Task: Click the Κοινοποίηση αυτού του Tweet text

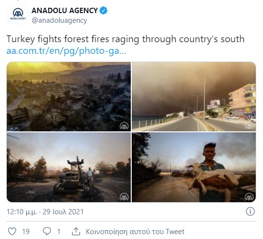Action: (x=135, y=232)
